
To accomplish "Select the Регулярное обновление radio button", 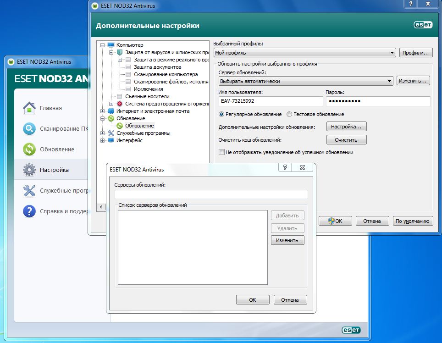I will tap(221, 114).
